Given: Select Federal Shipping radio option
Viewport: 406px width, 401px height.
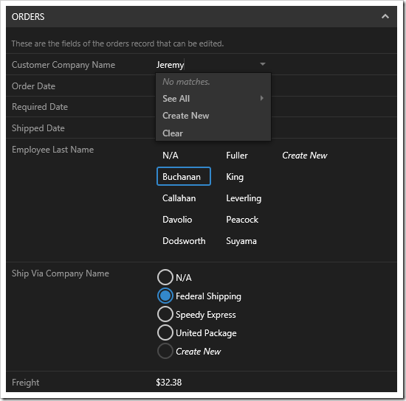Looking at the screenshot, I should point(165,296).
